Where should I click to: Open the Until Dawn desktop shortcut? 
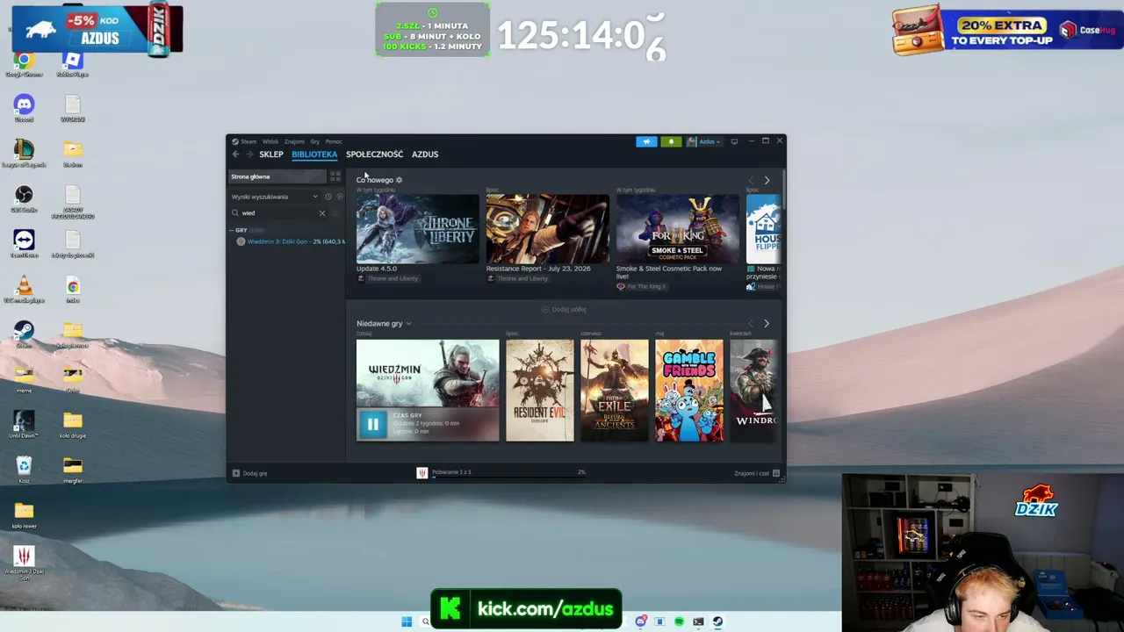pyautogui.click(x=24, y=424)
